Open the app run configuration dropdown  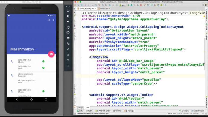(x=122, y=5)
